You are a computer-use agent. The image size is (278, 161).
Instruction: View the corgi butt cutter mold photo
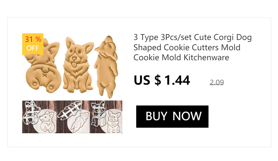(x=39, y=117)
